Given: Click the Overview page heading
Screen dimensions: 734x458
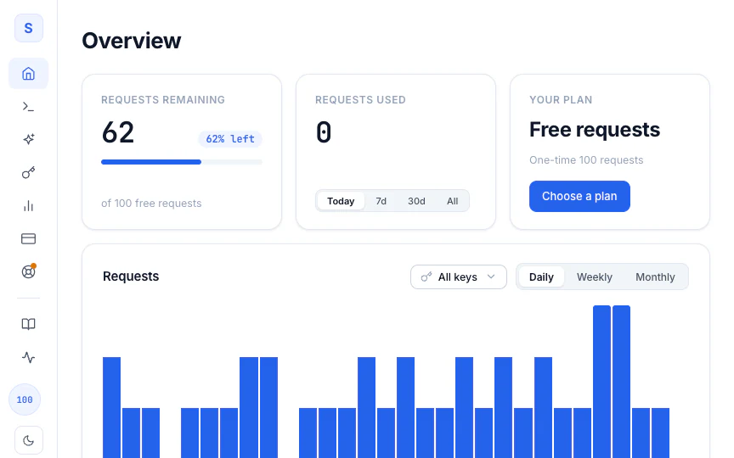Looking at the screenshot, I should coord(132,41).
